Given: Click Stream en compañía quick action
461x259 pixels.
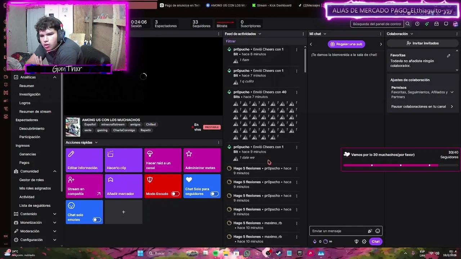Looking at the screenshot, I should point(84,186).
